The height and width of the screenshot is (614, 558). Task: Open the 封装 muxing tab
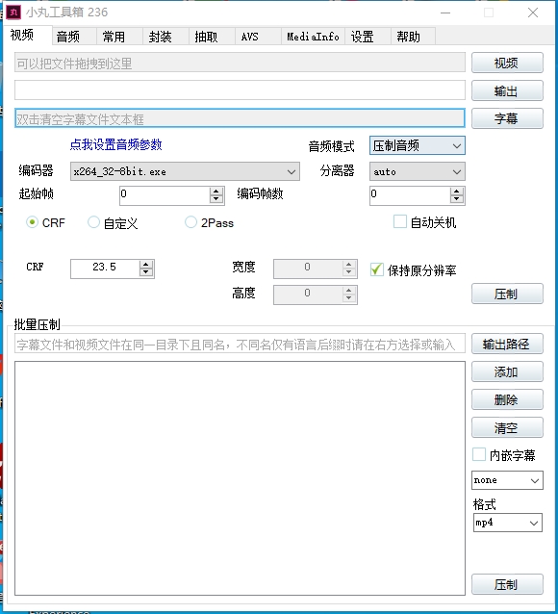pyautogui.click(x=160, y=37)
